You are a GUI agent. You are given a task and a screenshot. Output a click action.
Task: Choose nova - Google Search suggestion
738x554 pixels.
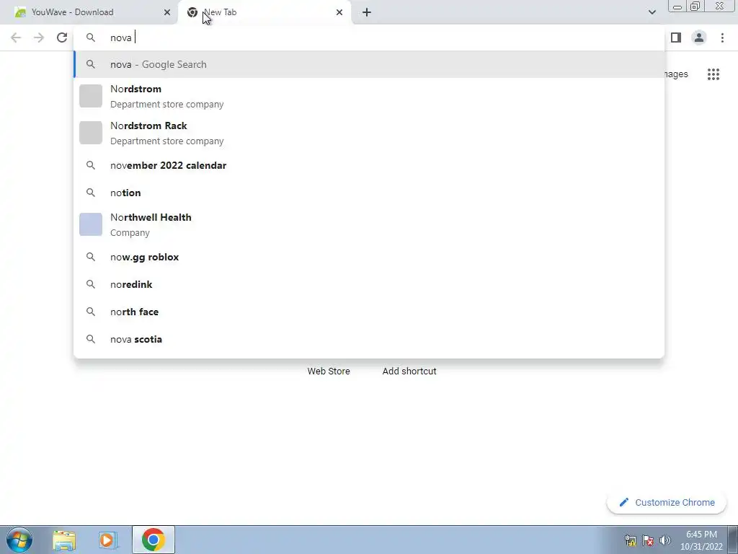(370, 64)
